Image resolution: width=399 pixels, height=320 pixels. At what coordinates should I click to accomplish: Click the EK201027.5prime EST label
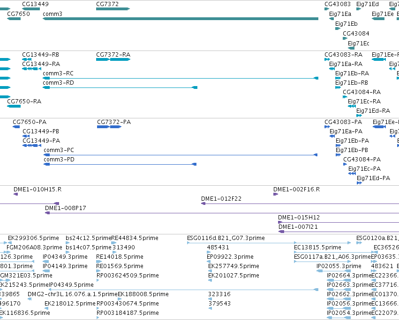tap(233, 276)
